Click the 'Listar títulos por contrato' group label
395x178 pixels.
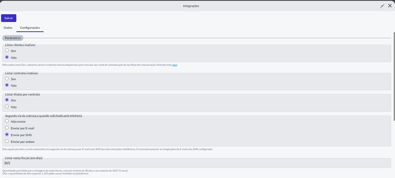[x=23, y=94]
